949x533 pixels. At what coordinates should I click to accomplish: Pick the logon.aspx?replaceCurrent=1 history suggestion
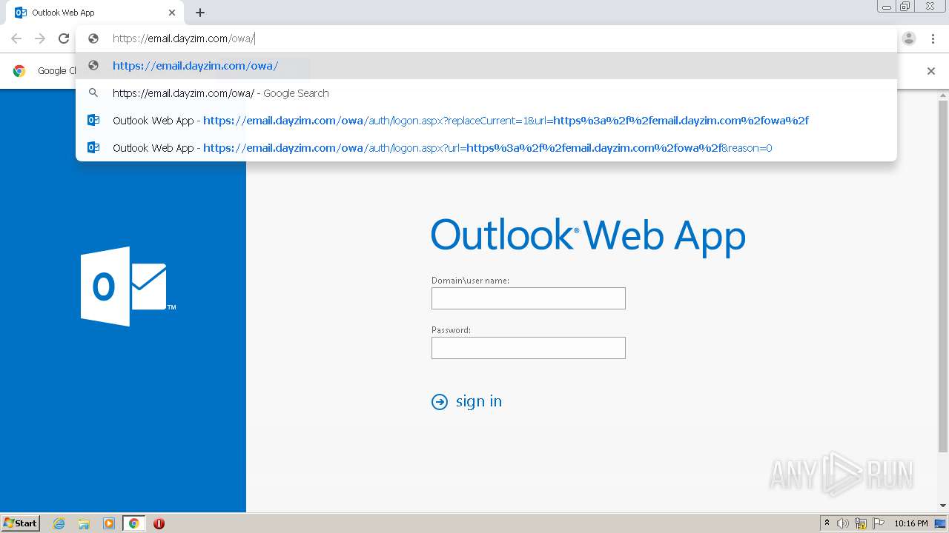pos(486,121)
